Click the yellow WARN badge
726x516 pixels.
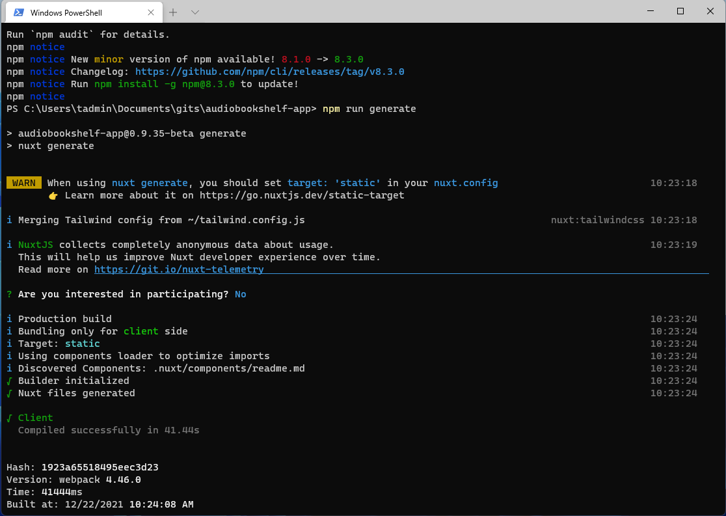(x=24, y=183)
